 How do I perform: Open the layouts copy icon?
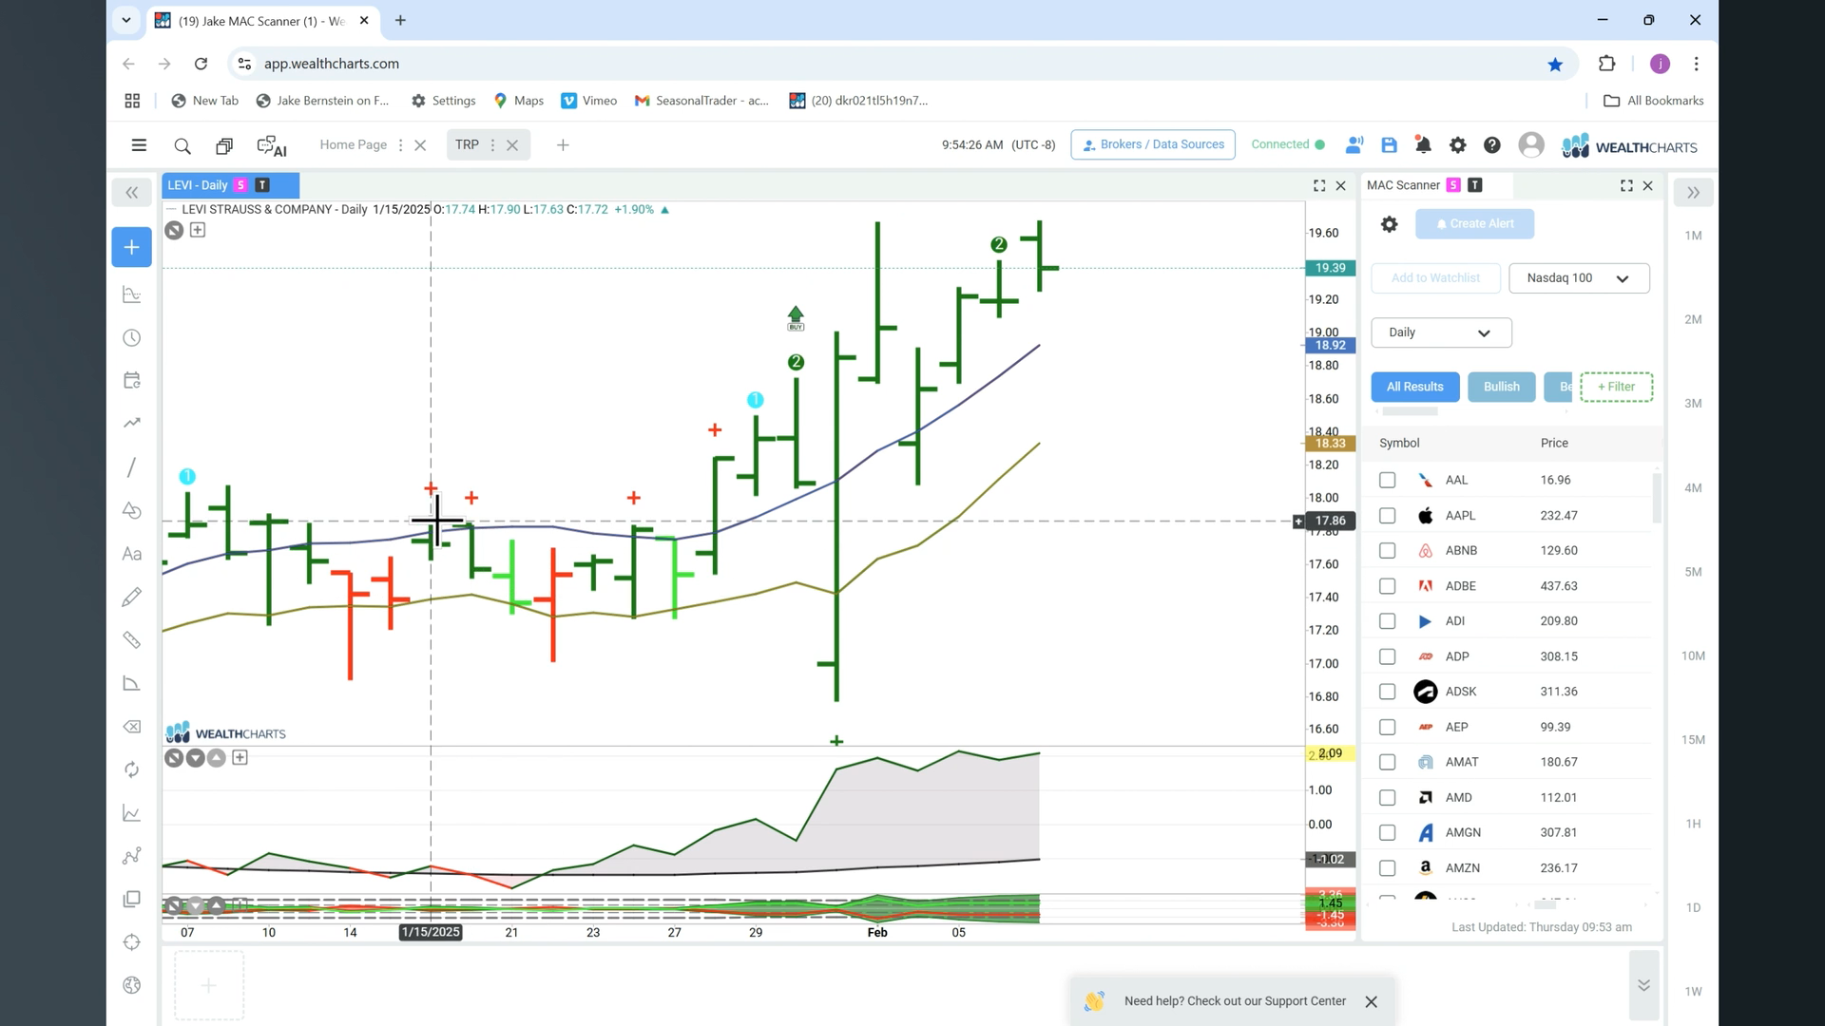point(224,145)
